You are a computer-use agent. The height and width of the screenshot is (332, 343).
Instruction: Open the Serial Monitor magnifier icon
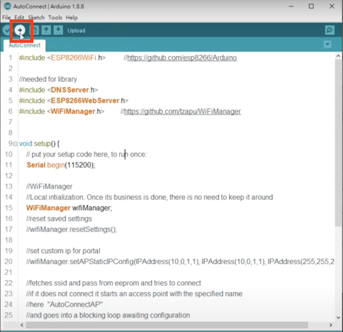pyautogui.click(x=329, y=30)
